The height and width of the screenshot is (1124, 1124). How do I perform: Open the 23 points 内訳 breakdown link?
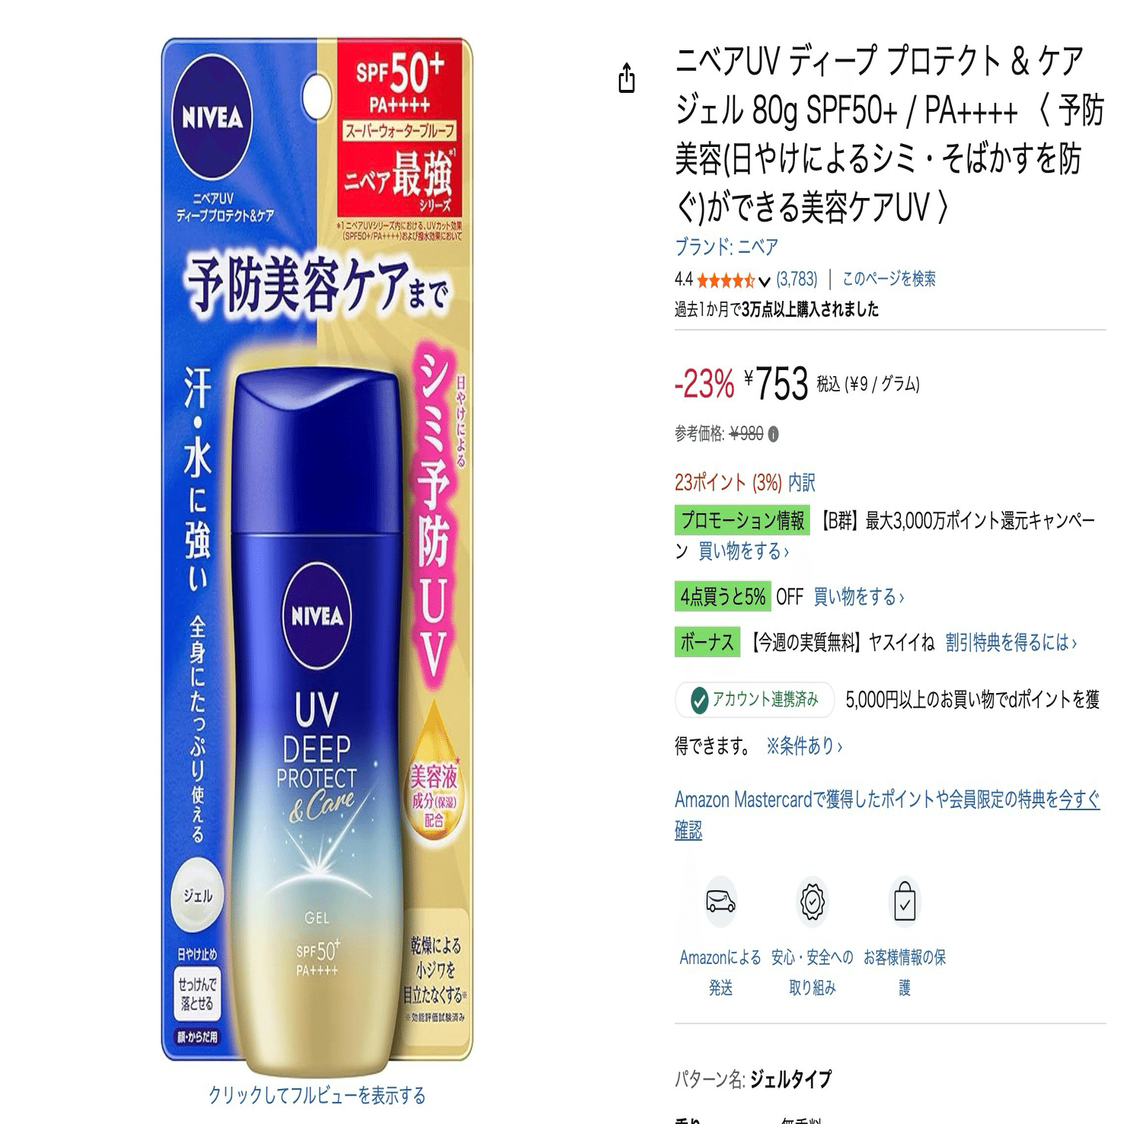click(801, 483)
